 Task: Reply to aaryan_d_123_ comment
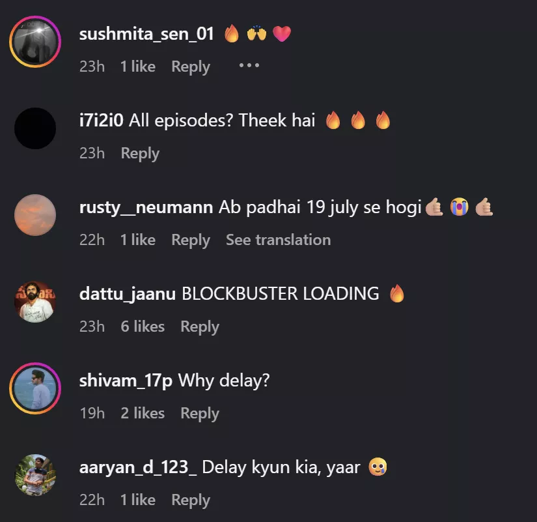[x=191, y=500]
